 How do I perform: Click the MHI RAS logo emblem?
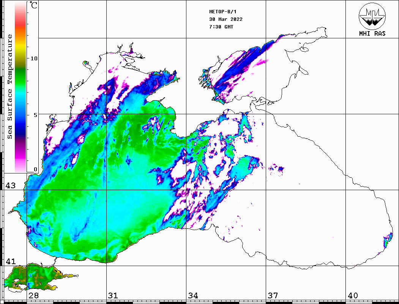[x=372, y=16]
